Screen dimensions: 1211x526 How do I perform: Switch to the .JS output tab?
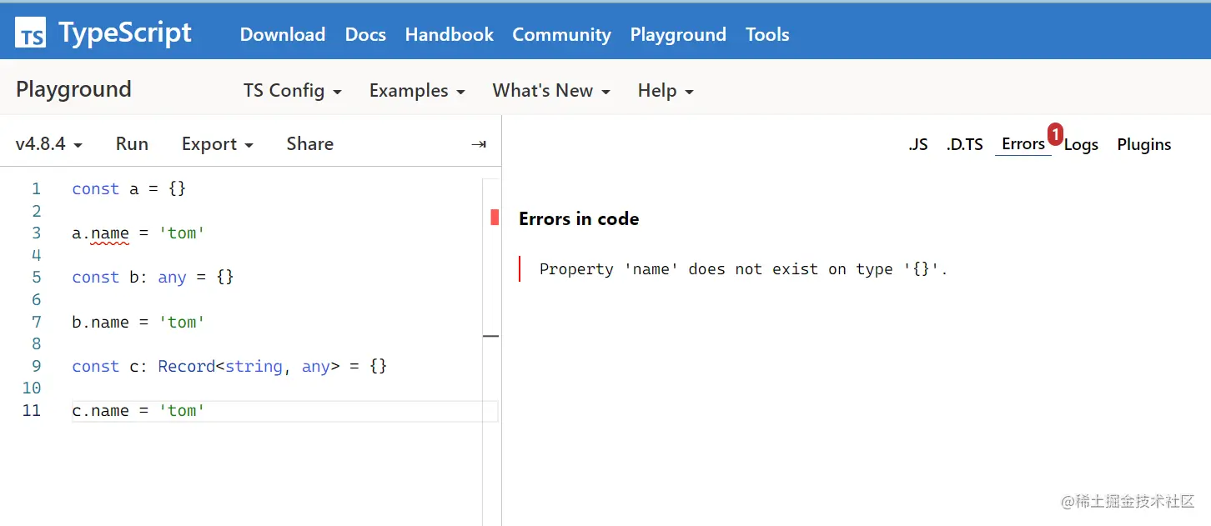point(917,144)
